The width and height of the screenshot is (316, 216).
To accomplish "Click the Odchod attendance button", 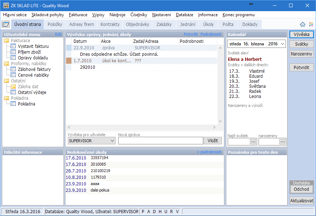I will click(x=302, y=189).
